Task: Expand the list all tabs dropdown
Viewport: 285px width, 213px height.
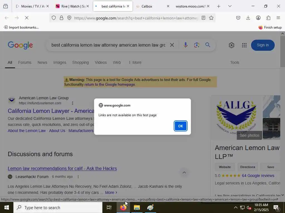Action: pyautogui.click(x=230, y=6)
